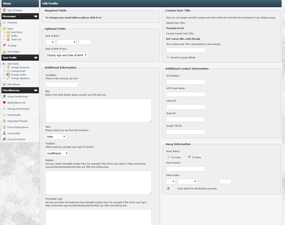This screenshot has height=225, width=285.
Task: Open the Date of Birth month dropdown
Action: click(x=67, y=42)
